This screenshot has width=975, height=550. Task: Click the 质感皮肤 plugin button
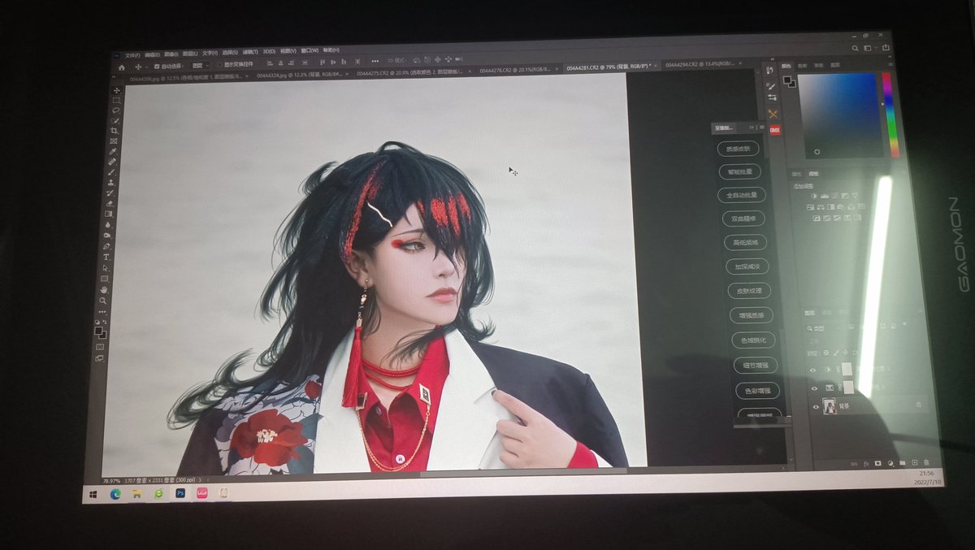(x=738, y=149)
